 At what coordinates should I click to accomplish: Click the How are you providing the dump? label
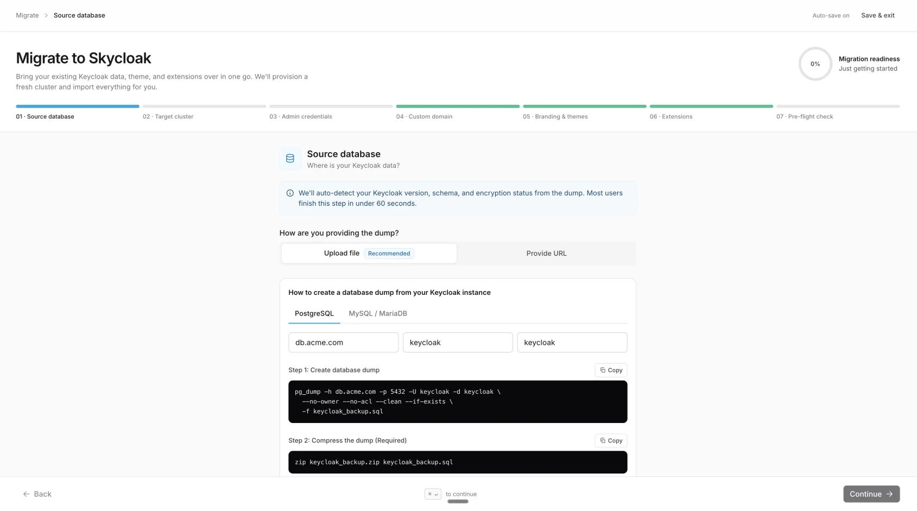(339, 233)
